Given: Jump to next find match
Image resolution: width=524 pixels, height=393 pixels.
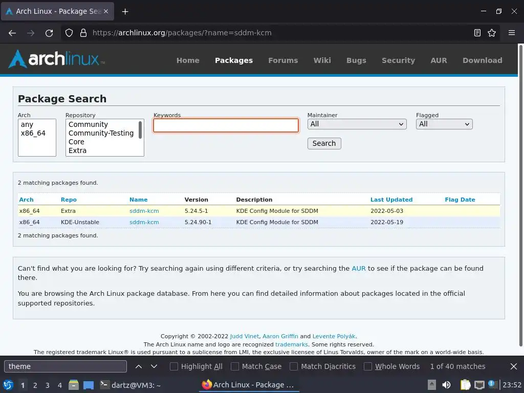Looking at the screenshot, I should (x=154, y=366).
